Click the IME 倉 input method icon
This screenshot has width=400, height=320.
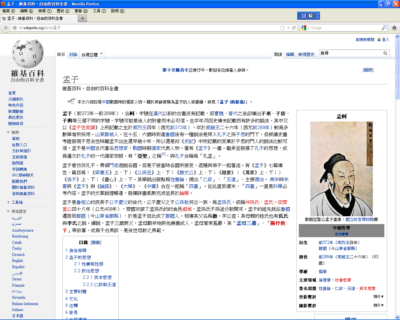tap(303, 16)
